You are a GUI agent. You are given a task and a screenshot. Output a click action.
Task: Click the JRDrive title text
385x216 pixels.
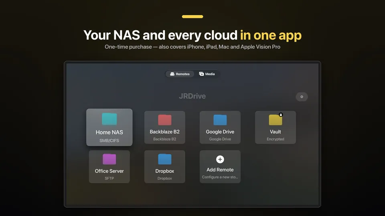pyautogui.click(x=192, y=96)
